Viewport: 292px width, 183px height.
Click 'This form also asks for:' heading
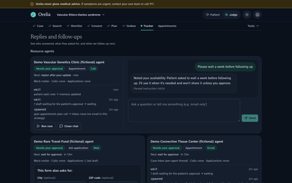55,171
